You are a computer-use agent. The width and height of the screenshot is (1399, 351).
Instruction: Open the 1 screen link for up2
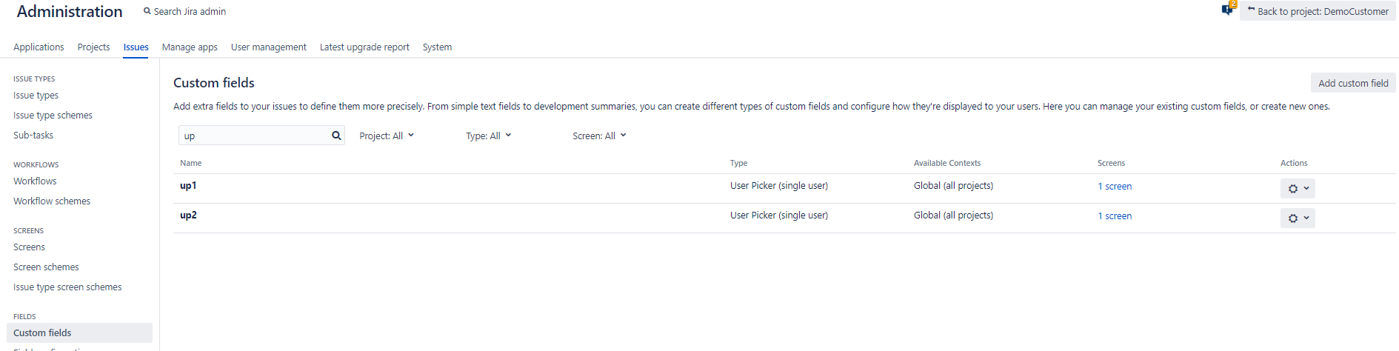[1115, 215]
